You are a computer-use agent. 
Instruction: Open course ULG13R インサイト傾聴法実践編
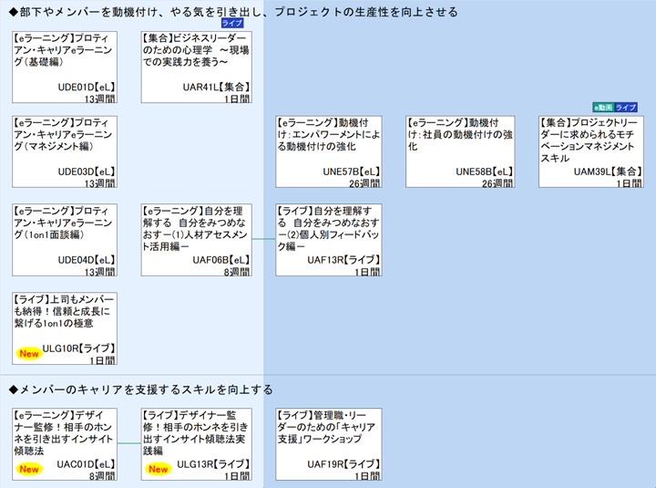(196, 443)
